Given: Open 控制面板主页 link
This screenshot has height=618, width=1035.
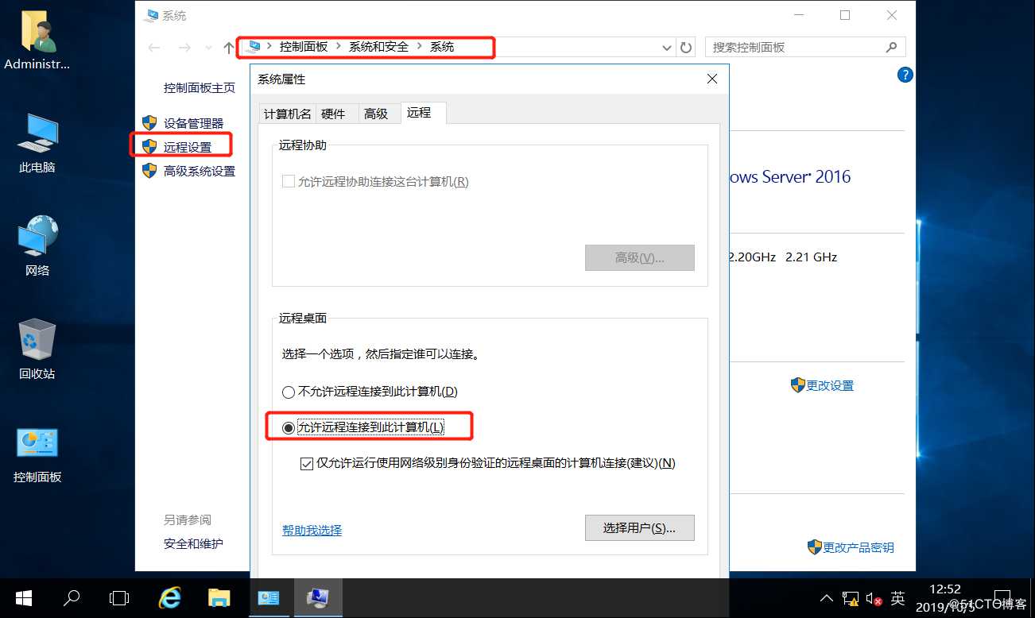Looking at the screenshot, I should click(x=200, y=88).
